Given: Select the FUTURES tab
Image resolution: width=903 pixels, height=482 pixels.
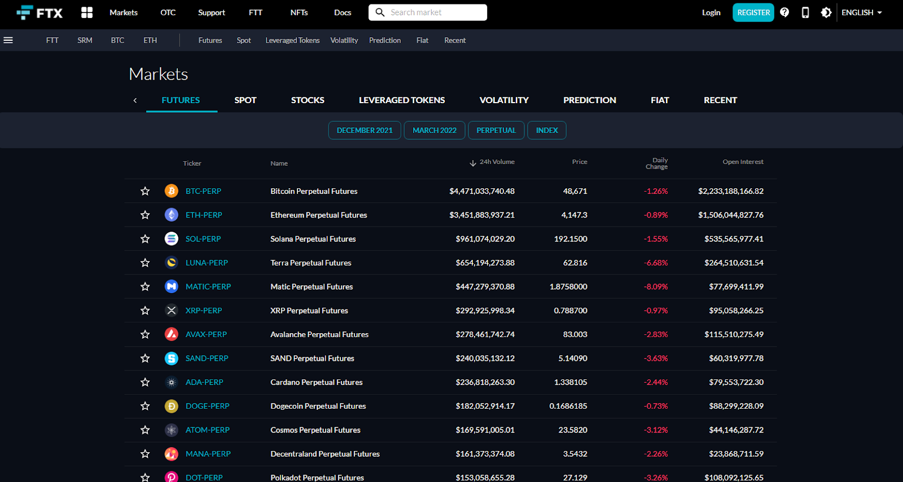Looking at the screenshot, I should coord(181,100).
